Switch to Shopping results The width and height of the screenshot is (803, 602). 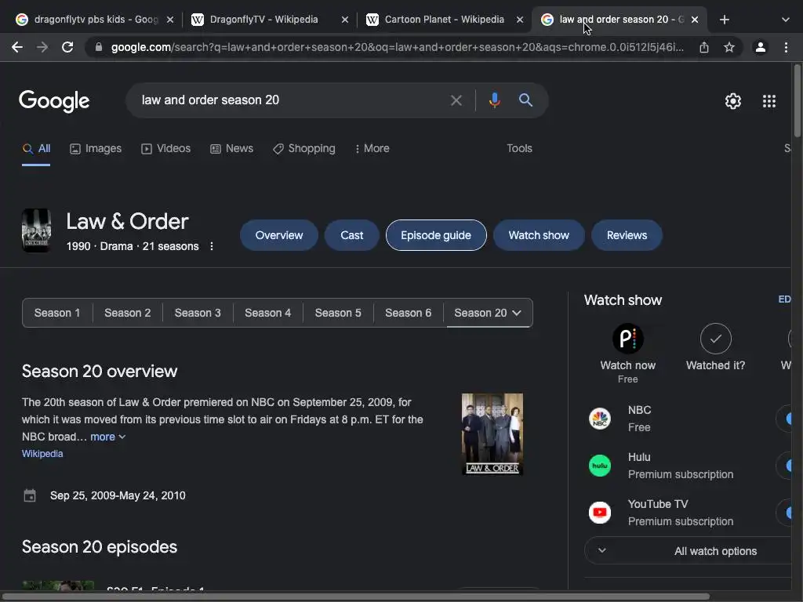303,148
